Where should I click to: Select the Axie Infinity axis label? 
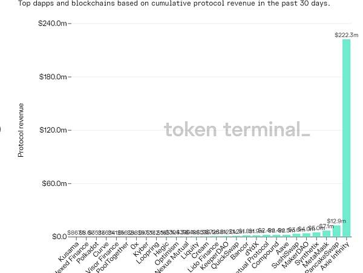pos(335,255)
